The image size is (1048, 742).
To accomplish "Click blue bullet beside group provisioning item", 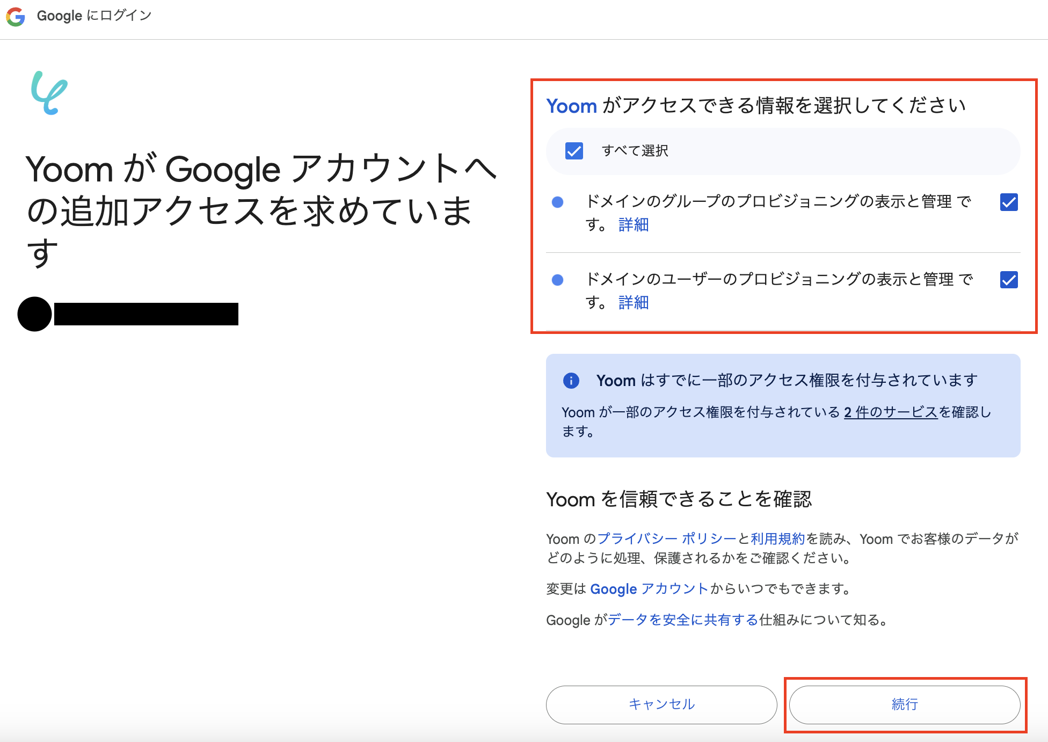I will (557, 202).
